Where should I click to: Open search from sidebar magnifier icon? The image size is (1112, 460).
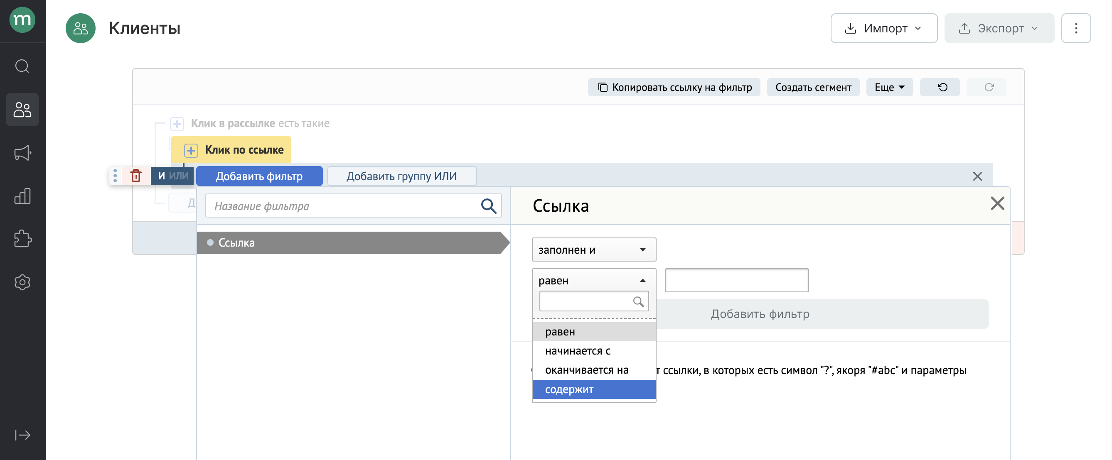(x=22, y=66)
